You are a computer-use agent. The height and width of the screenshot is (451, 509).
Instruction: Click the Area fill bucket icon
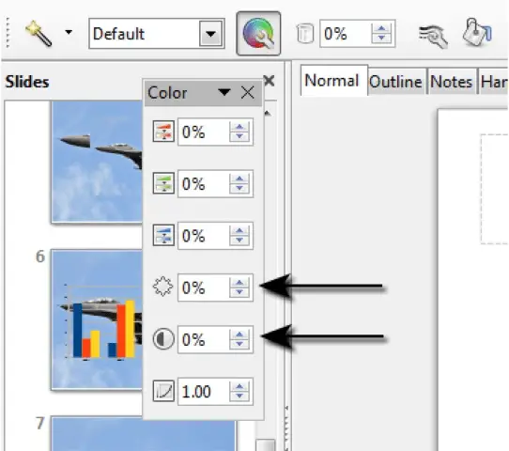[x=476, y=34]
